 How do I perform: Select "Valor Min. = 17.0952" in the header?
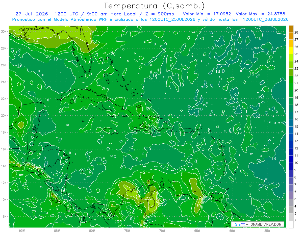pos(208,14)
